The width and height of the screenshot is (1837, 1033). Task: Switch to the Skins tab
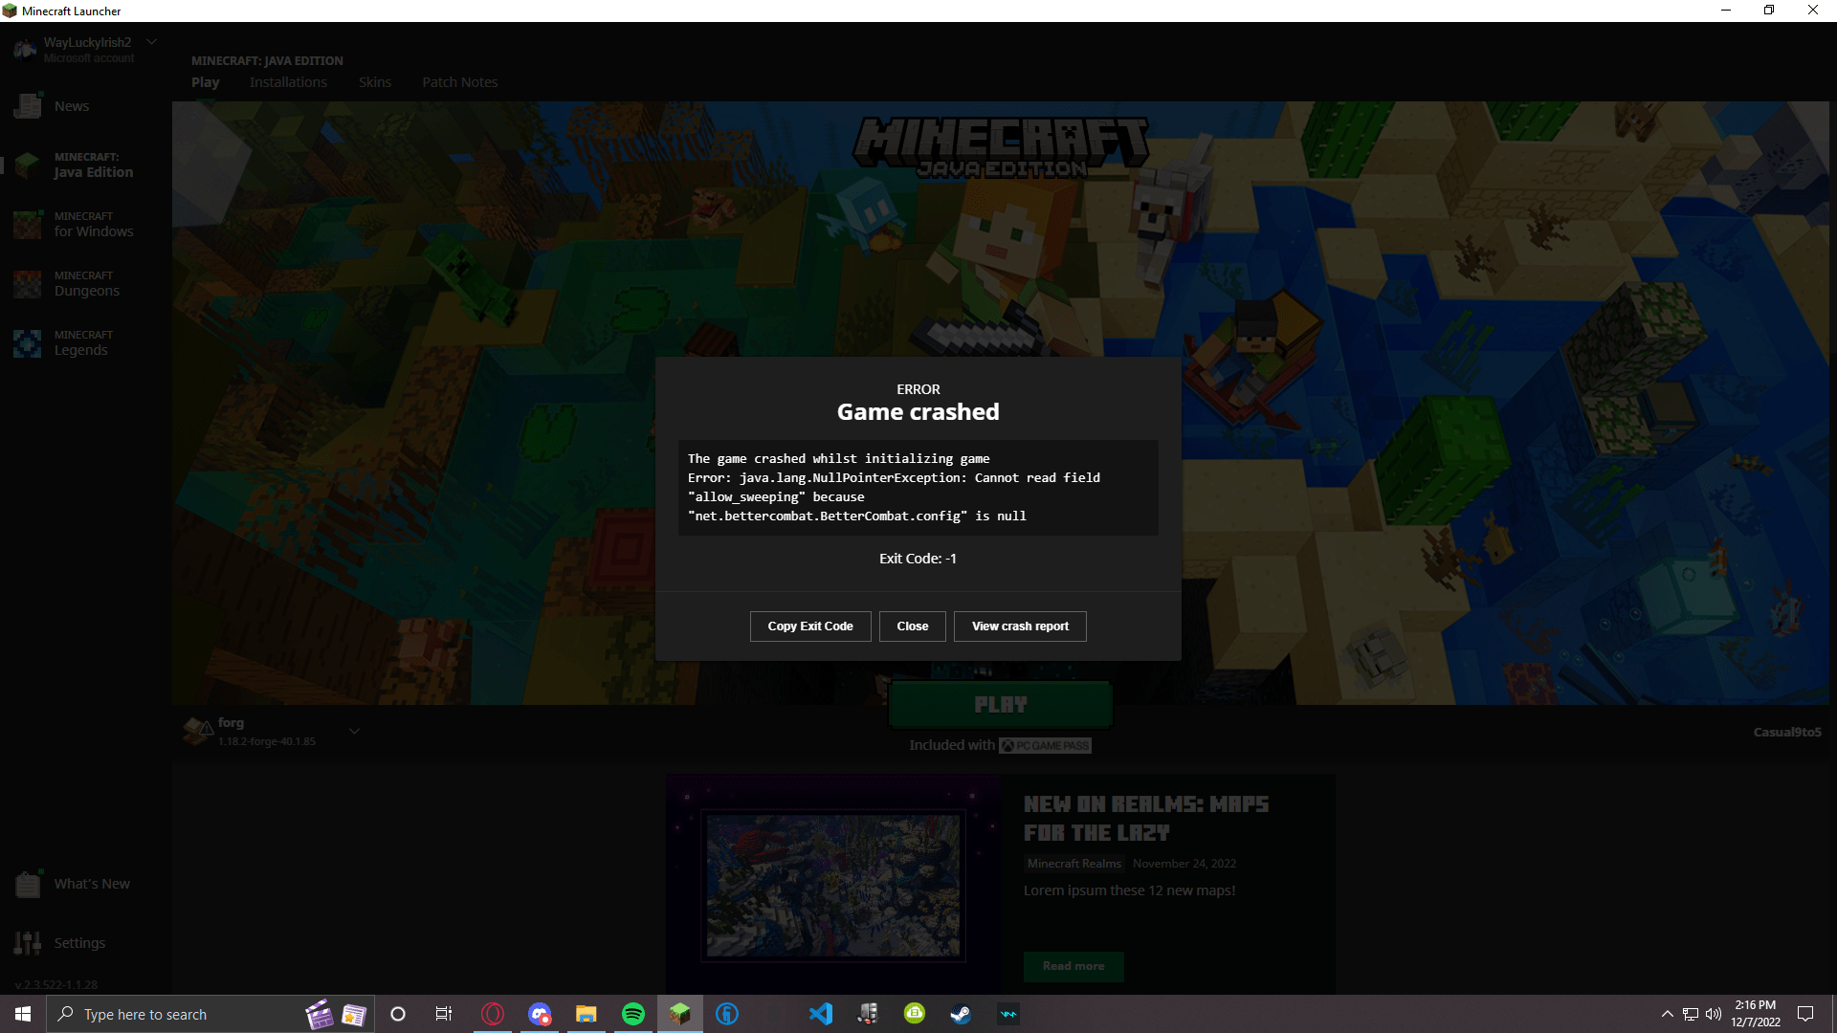click(x=375, y=82)
